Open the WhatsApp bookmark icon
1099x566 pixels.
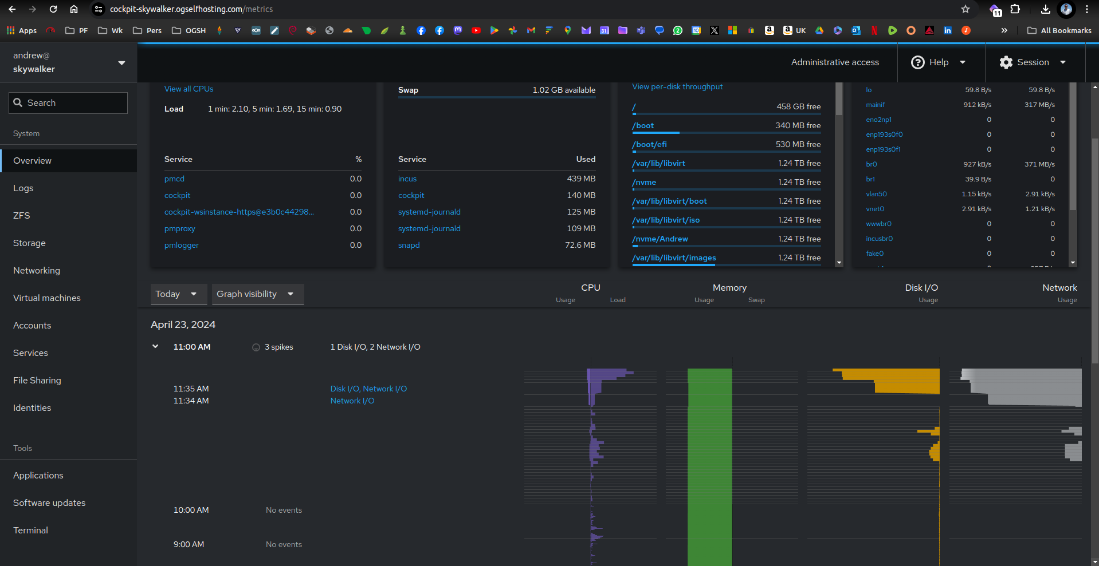pyautogui.click(x=678, y=30)
